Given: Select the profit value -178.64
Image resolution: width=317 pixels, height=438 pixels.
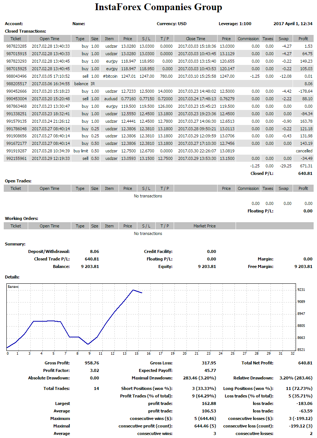Looking at the screenshot, I should [305, 91].
